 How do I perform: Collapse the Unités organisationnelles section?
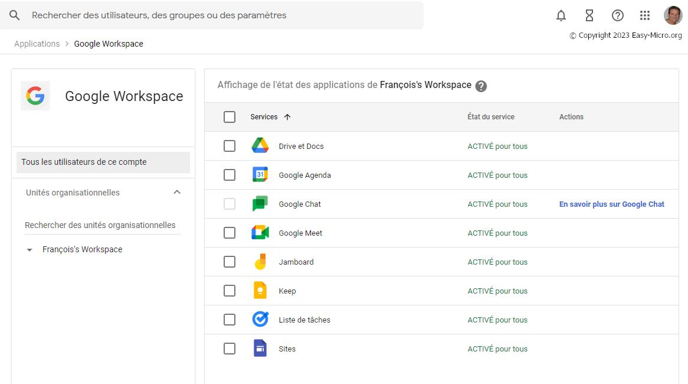pyautogui.click(x=177, y=192)
